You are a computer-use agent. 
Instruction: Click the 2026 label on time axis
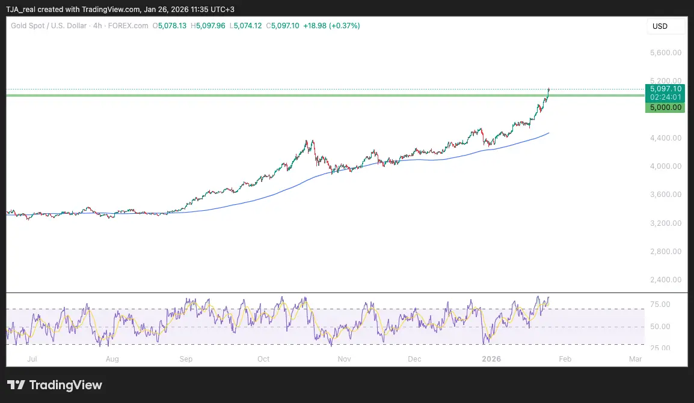pyautogui.click(x=491, y=359)
